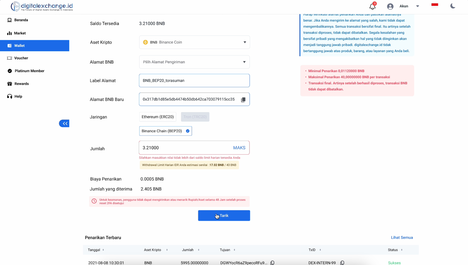This screenshot has height=265, width=468.
Task: Open the Lihat Semua link
Action: pyautogui.click(x=402, y=238)
